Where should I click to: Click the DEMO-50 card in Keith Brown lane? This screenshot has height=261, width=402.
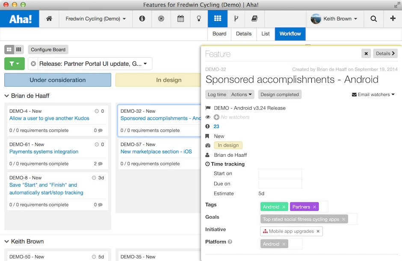point(58,257)
